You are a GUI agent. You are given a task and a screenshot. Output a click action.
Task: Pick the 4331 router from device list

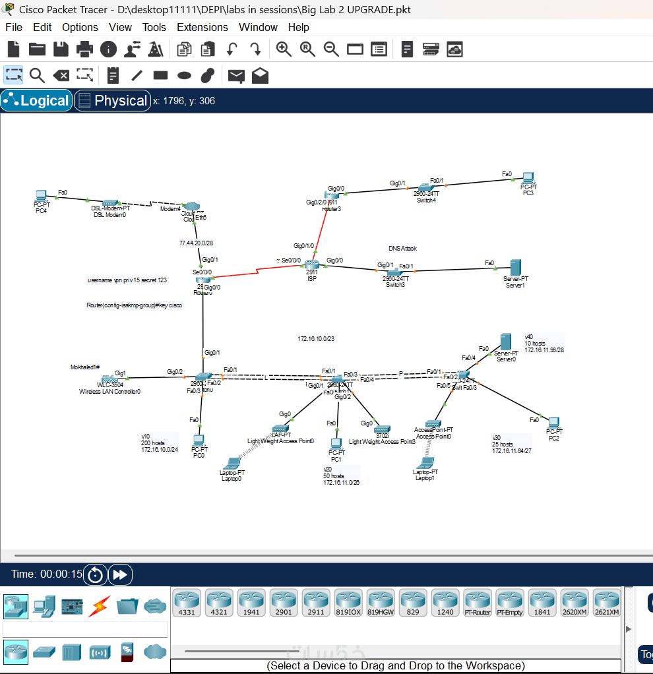coord(187,603)
